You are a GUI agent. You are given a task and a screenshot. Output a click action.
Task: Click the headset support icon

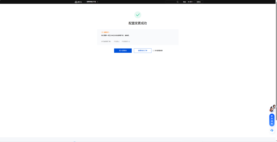[272, 130]
